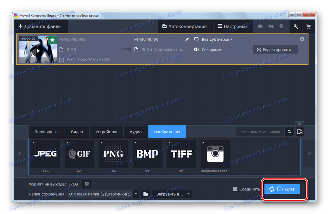The width and height of the screenshot is (329, 214).
Task: Expand PNG tile presets corner arrow
Action: (x=101, y=143)
